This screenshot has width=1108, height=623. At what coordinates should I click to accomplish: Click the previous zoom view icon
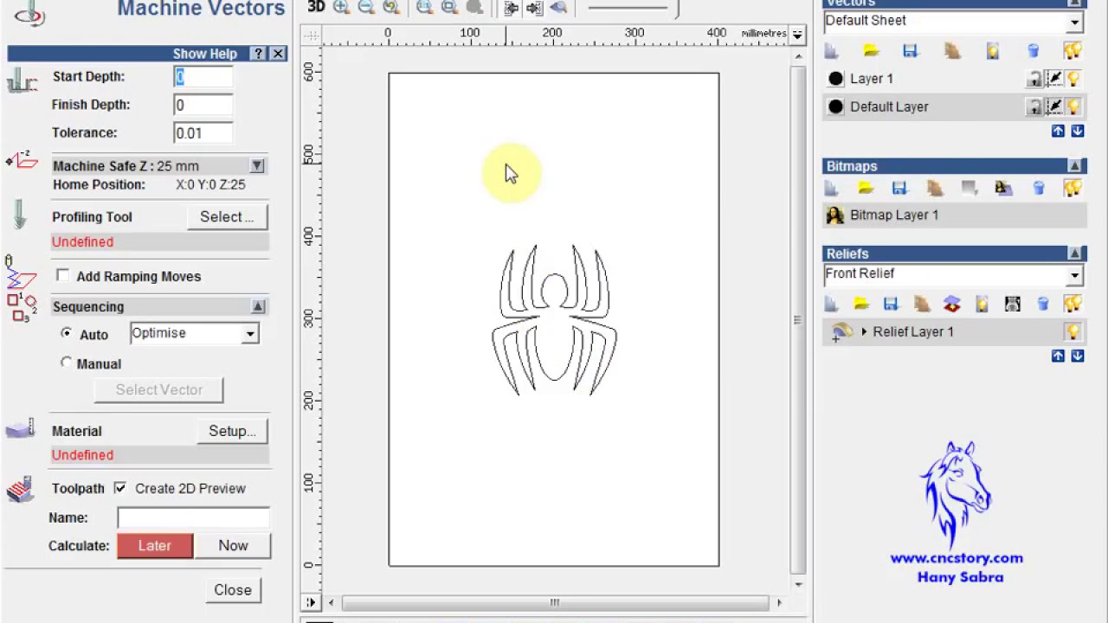(391, 7)
